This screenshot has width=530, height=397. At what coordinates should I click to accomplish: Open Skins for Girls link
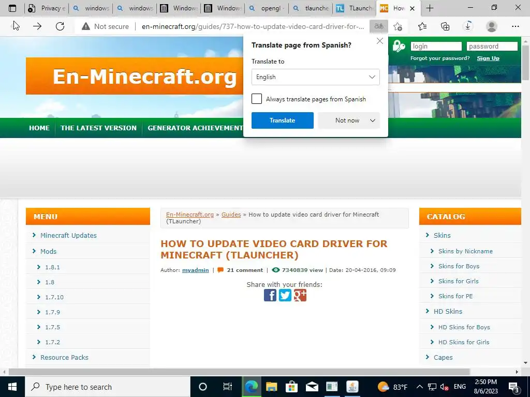tap(459, 281)
